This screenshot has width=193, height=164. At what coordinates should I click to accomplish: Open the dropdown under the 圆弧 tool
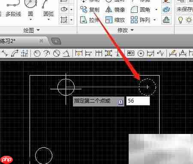[48, 19]
